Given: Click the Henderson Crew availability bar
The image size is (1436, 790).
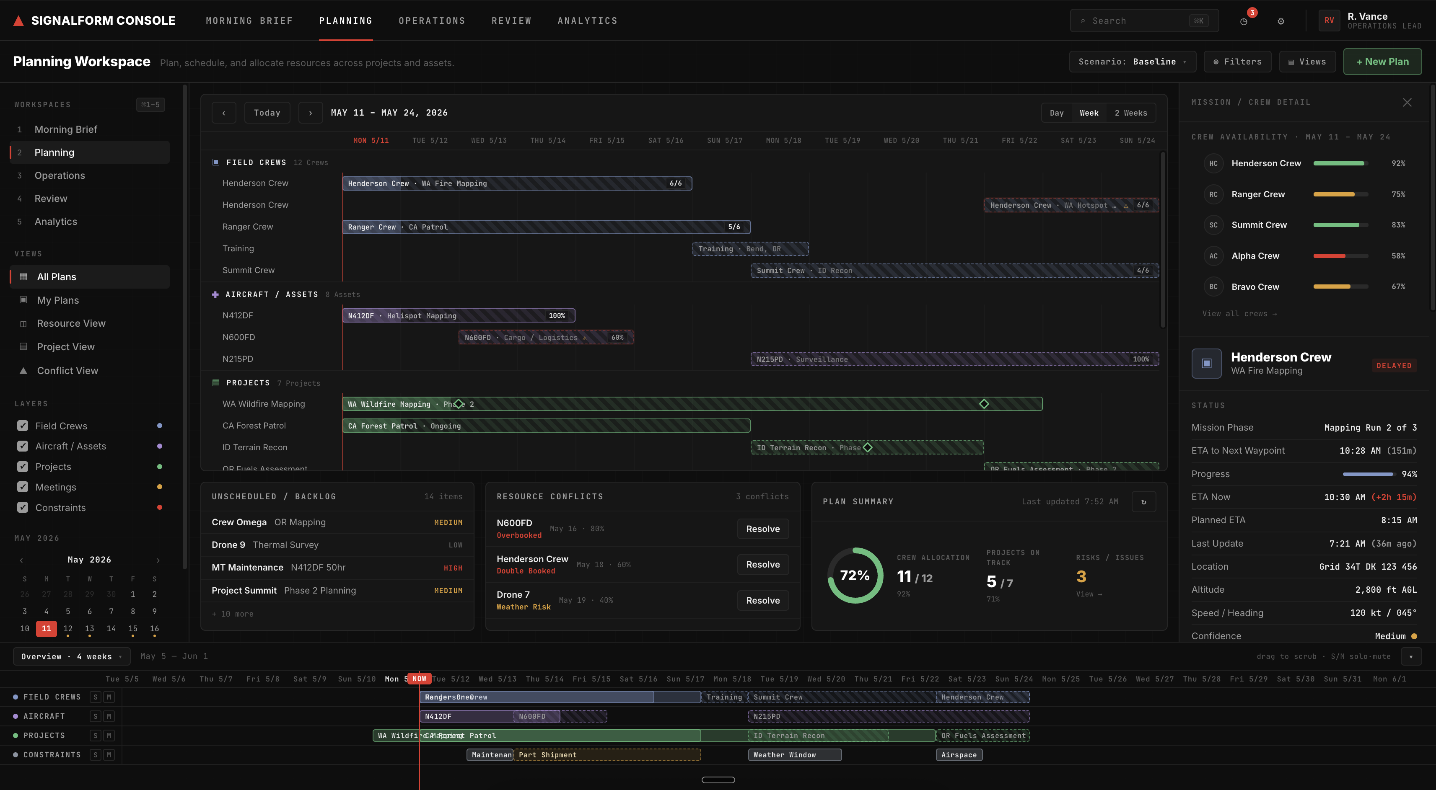Looking at the screenshot, I should click(1341, 163).
